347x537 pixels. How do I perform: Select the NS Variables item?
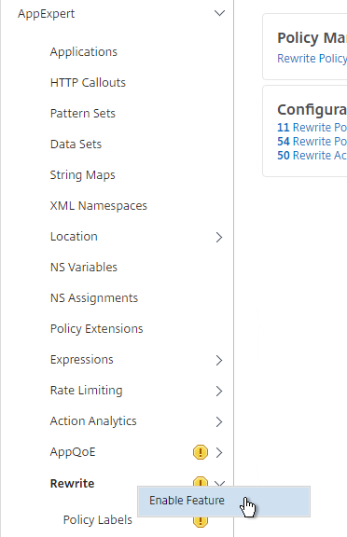[x=84, y=268]
